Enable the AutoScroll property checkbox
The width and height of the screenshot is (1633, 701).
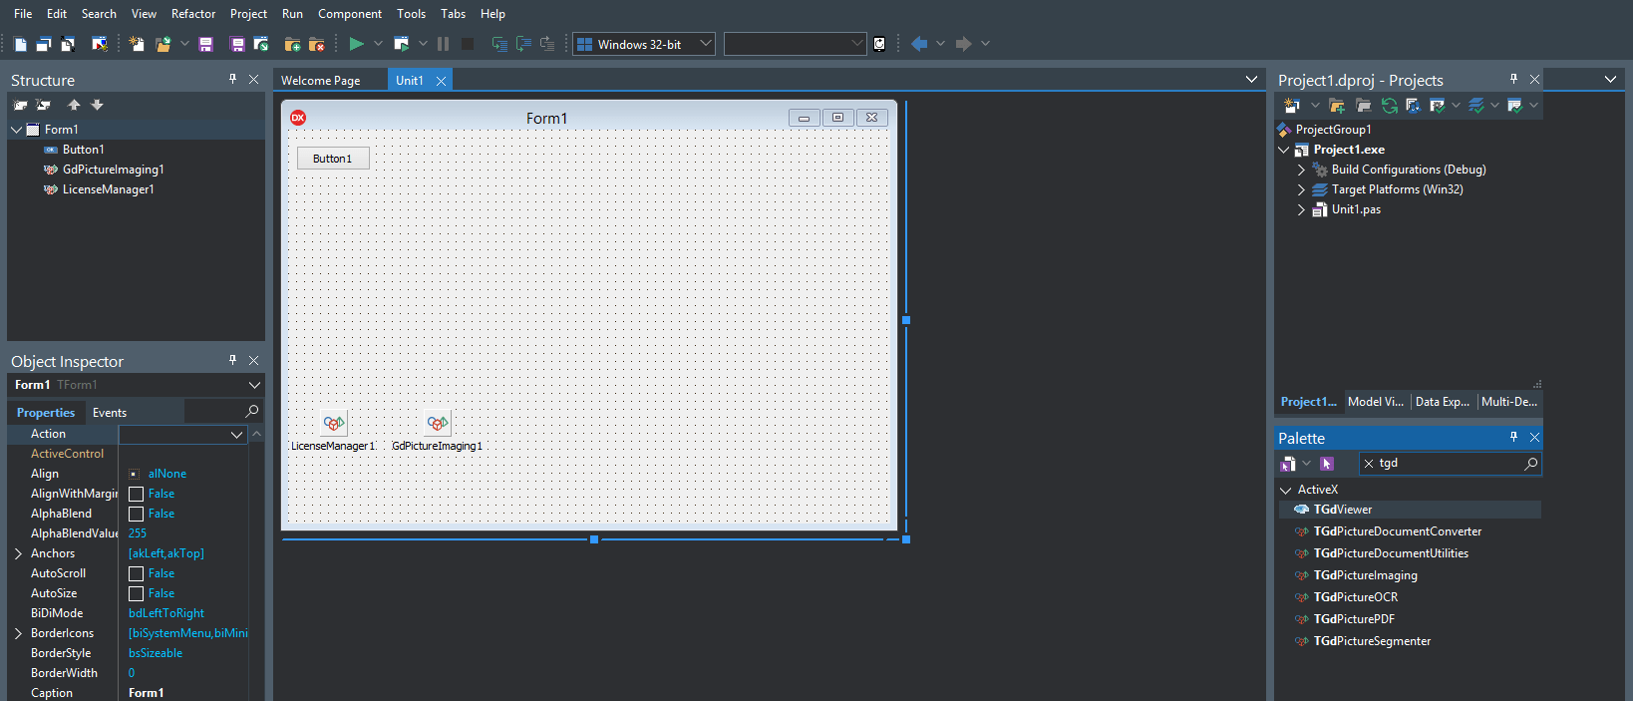(x=137, y=573)
